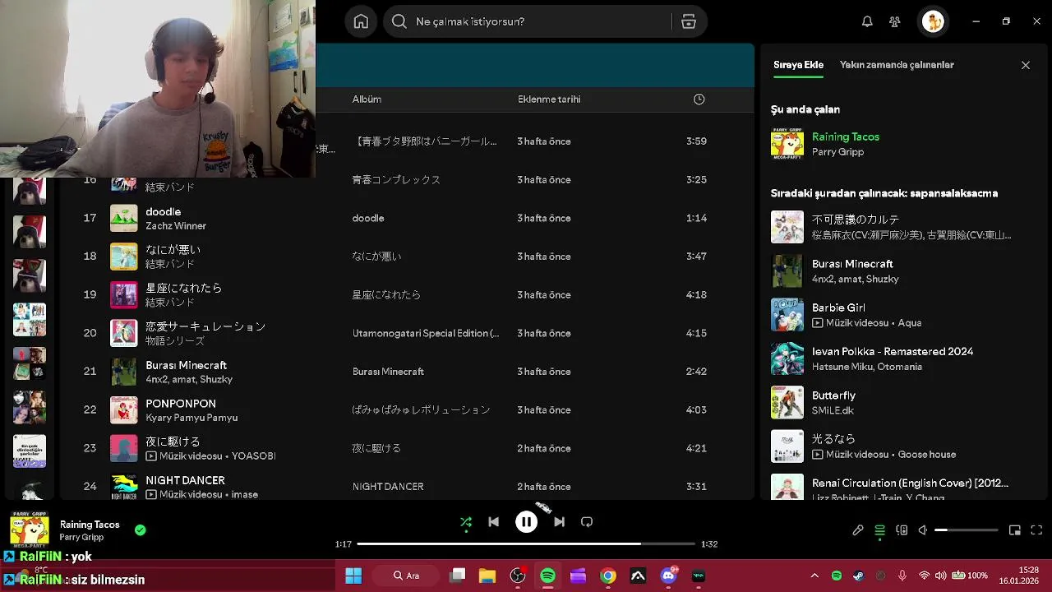The height and width of the screenshot is (592, 1052).
Task: Switch to the "Sıraya Ekle" tab
Action: 798,65
